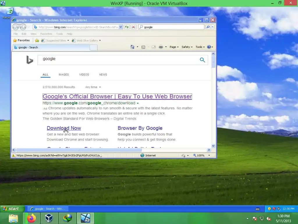Click the XP Start button
298x224 pixels.
point(12,209)
